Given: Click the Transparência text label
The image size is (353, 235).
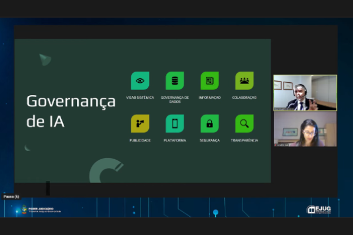Looking at the screenshot, I should [244, 140].
